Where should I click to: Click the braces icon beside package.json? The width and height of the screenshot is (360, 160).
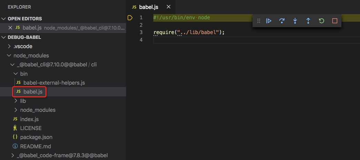[15, 137]
